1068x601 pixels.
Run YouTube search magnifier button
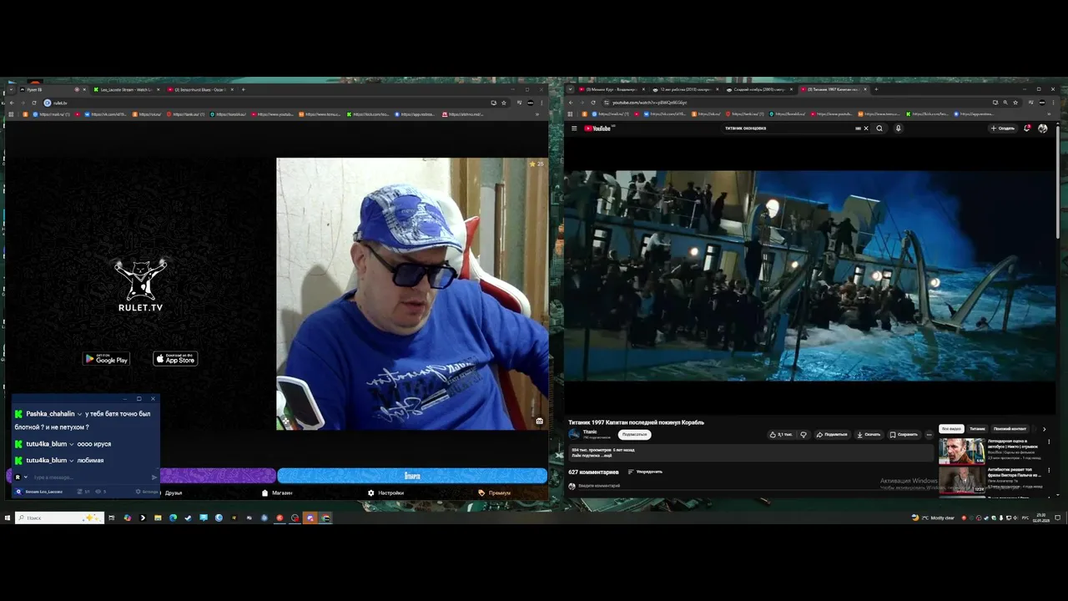879,129
